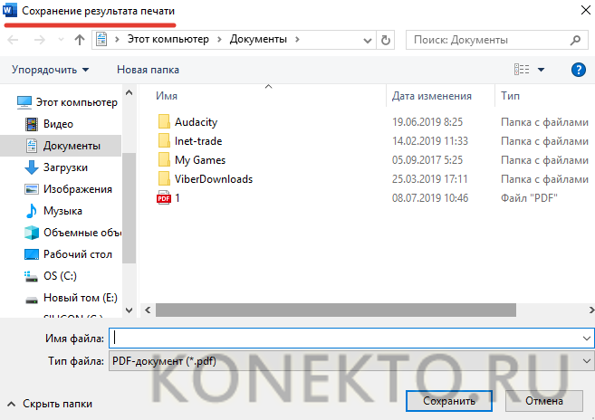
Task: Select Музыка in the navigation pane
Action: coord(63,211)
